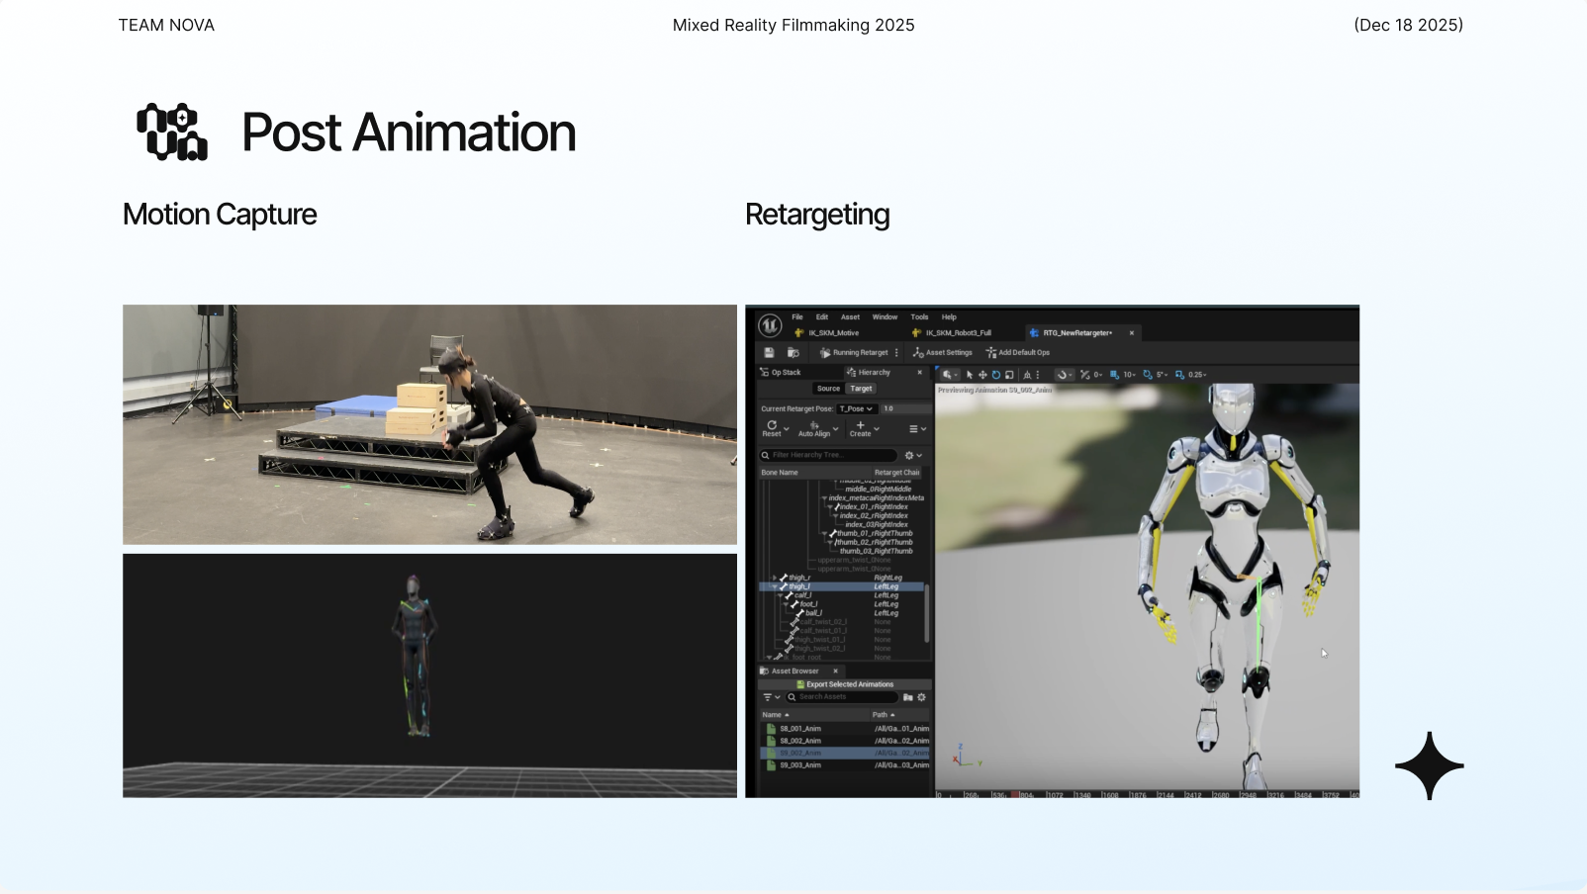This screenshot has height=894, width=1587.
Task: Switch to Source skeleton toggle
Action: pyautogui.click(x=828, y=389)
